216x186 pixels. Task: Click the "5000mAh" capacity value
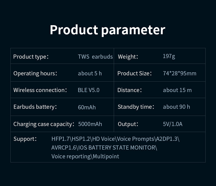point(90,124)
